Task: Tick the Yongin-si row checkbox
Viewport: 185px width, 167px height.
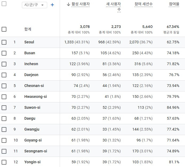Action: click(x=4, y=162)
